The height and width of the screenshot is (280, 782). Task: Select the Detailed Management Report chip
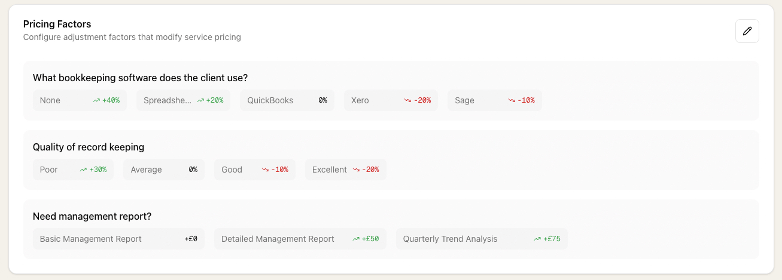coord(300,239)
